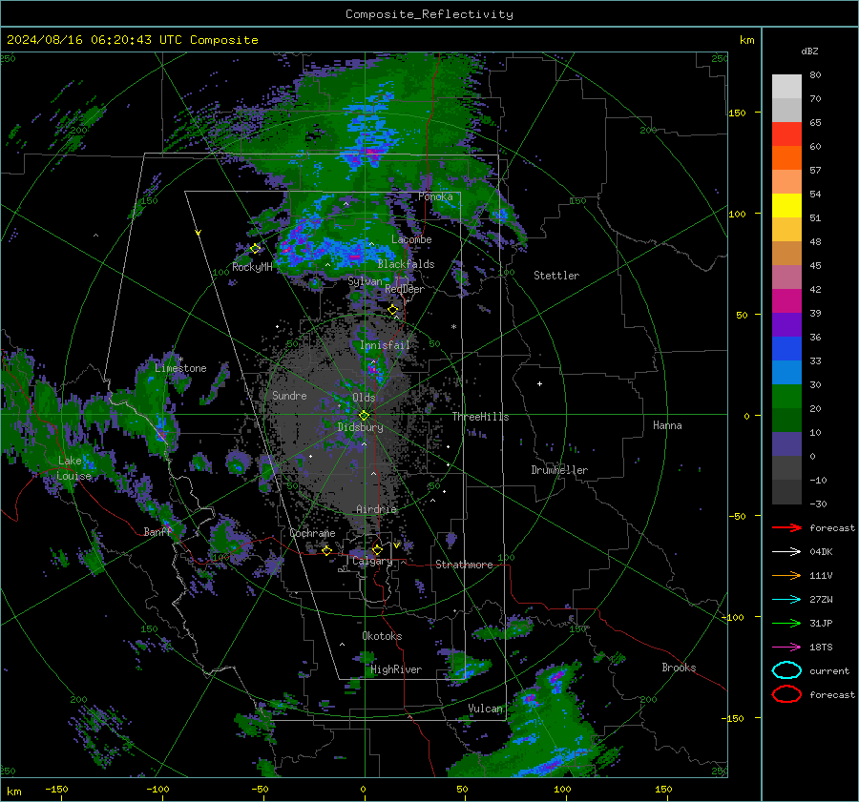Viewport: 859px width, 802px height.
Task: Pick the bright green 30 dBZ swatch
Action: click(786, 396)
